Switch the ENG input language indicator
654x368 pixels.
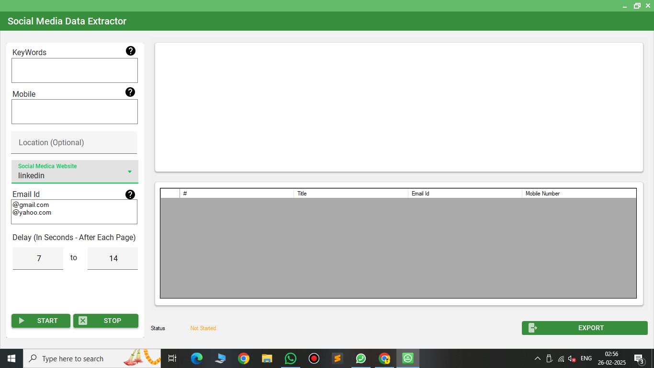(x=586, y=358)
